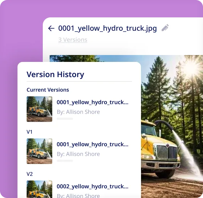Viewport: 203px width, 198px height.
Task: Click the Current Versions section label
Action: (48, 90)
